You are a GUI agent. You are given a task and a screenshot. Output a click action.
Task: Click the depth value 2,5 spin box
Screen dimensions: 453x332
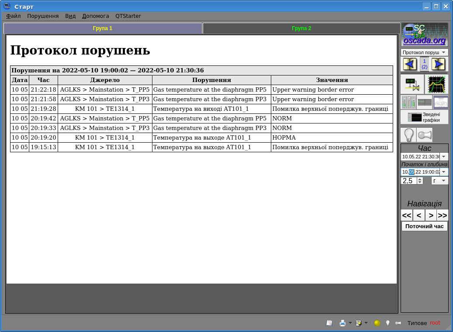pos(409,181)
